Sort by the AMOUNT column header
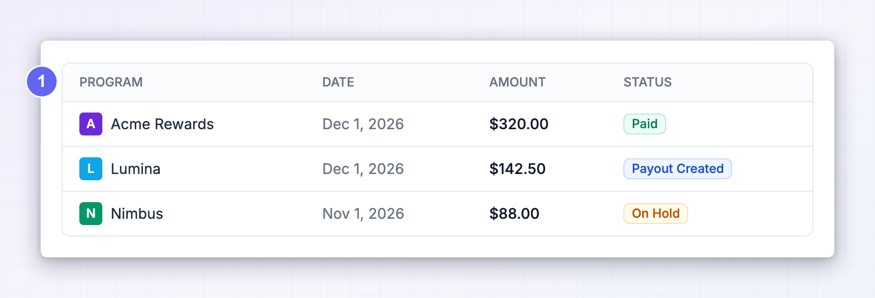The width and height of the screenshot is (875, 298). (517, 82)
